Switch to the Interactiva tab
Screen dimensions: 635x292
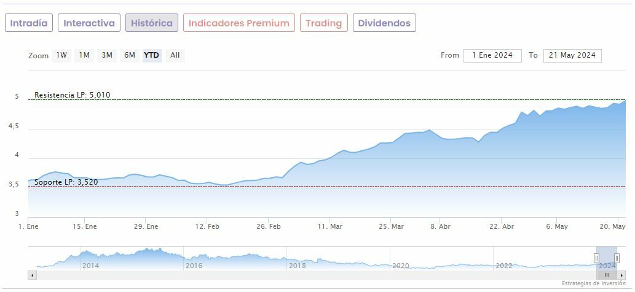(89, 23)
